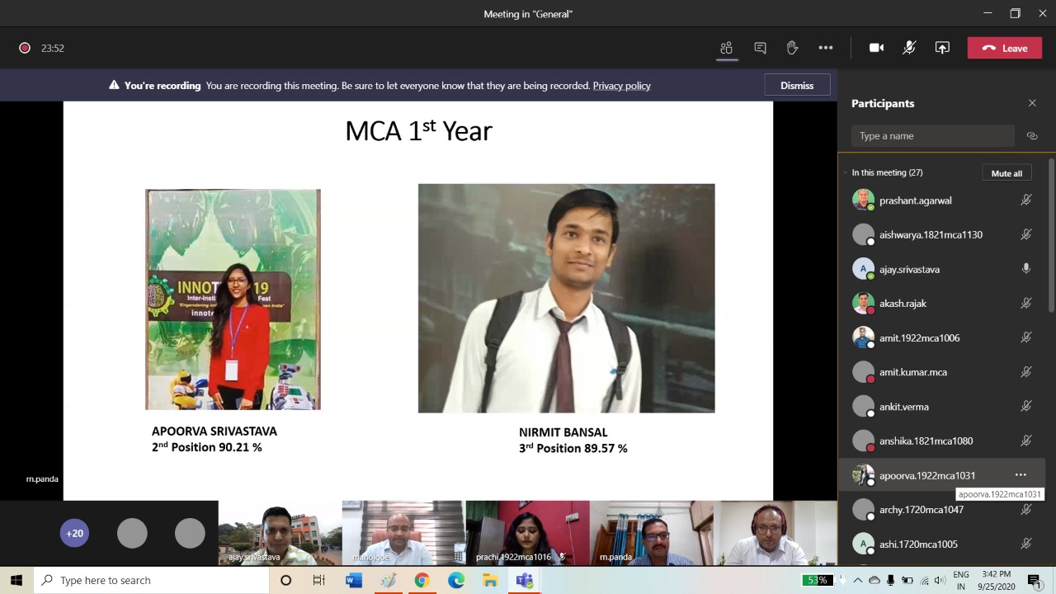The image size is (1056, 594).
Task: Click the Leave meeting button
Action: pyautogui.click(x=1004, y=48)
